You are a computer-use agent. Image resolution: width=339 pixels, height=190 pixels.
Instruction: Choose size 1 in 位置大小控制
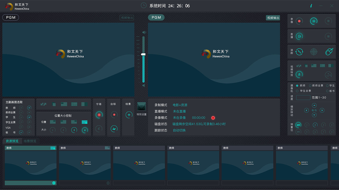tap(53, 130)
